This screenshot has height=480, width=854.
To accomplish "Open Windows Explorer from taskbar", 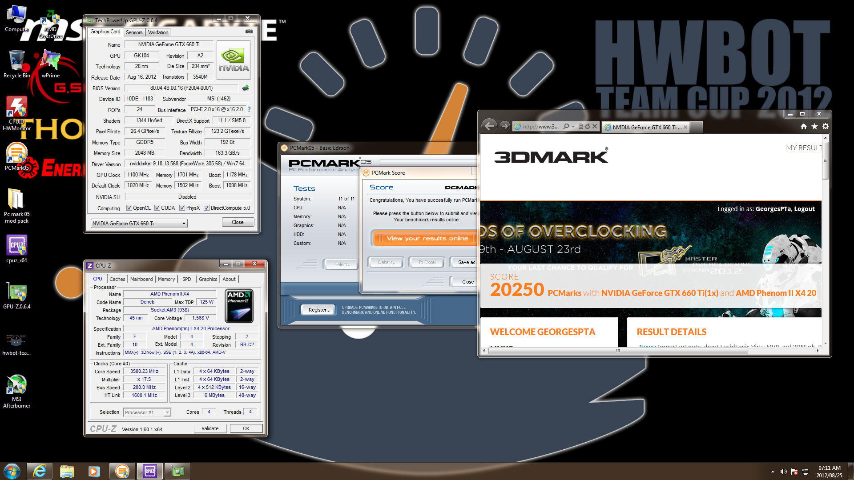I will (67, 471).
